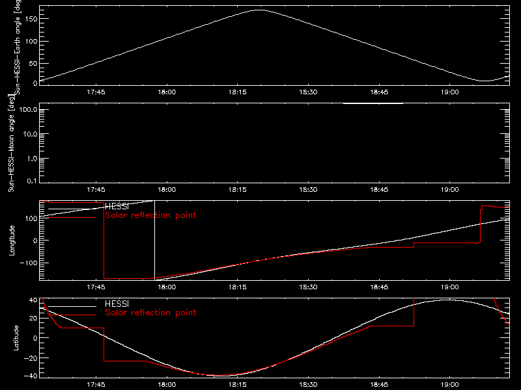
Task: Click 18:15 under the Longitude plot
Action: pyautogui.click(x=238, y=287)
